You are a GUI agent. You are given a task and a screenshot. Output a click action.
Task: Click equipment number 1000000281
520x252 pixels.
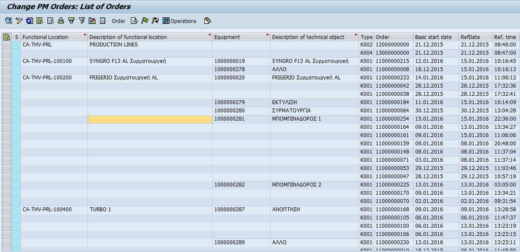(x=229, y=119)
